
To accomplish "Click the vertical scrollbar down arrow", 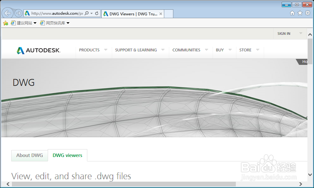I will click(x=310, y=175).
